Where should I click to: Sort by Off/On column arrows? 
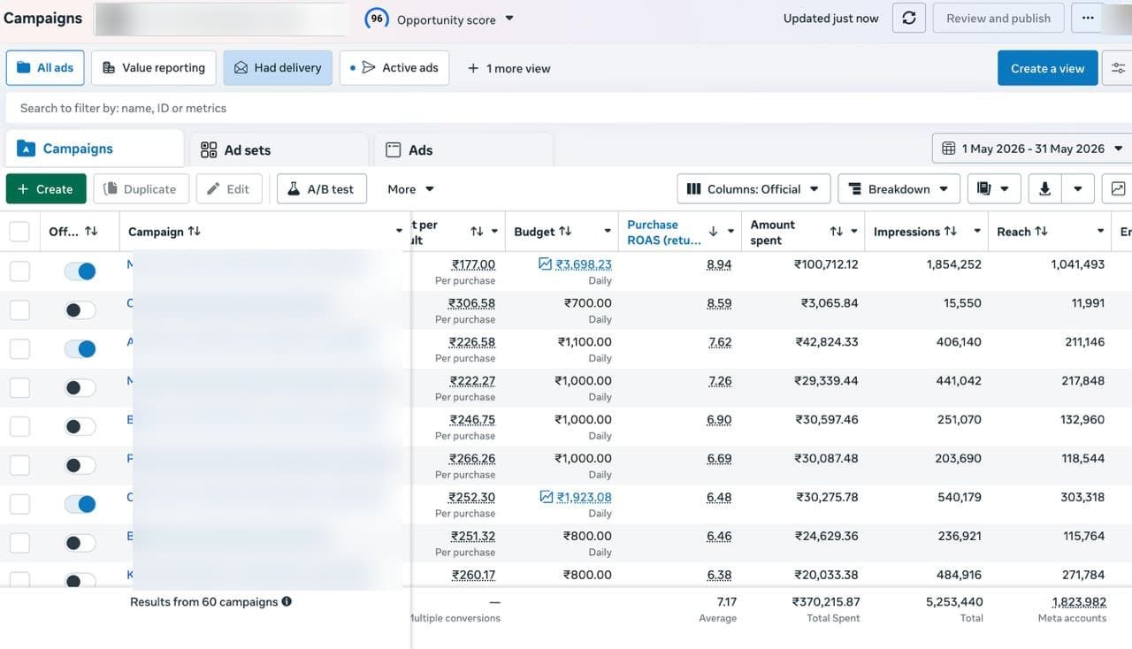[x=91, y=231]
